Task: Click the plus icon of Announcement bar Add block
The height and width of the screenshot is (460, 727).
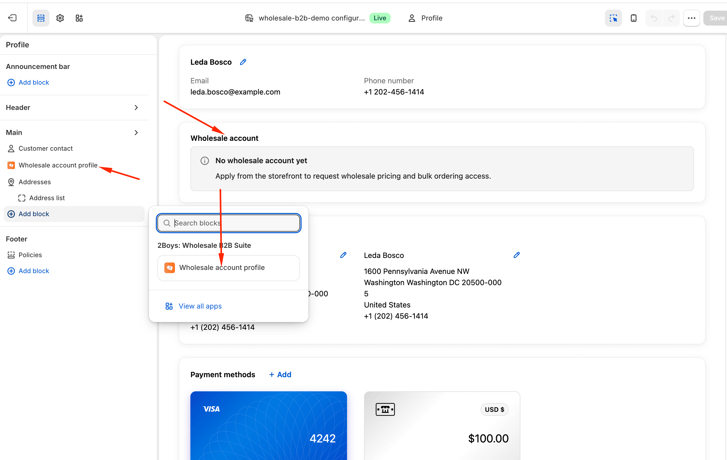Action: 11,82
